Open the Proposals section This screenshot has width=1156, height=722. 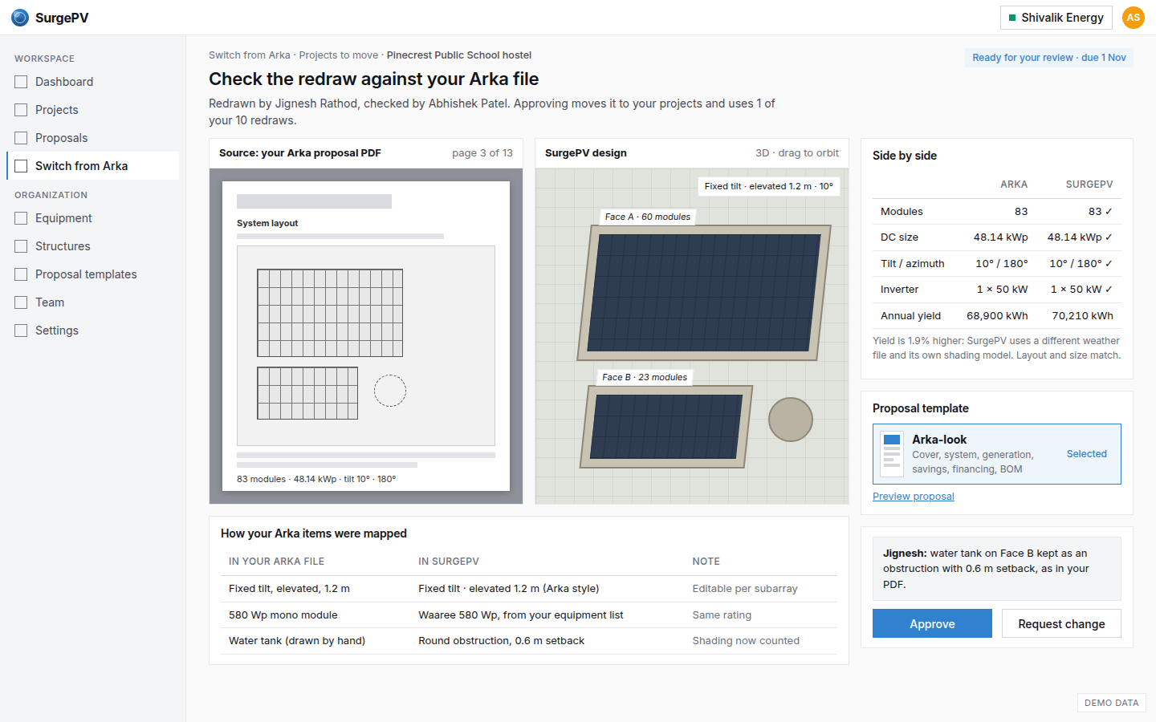(x=92, y=138)
